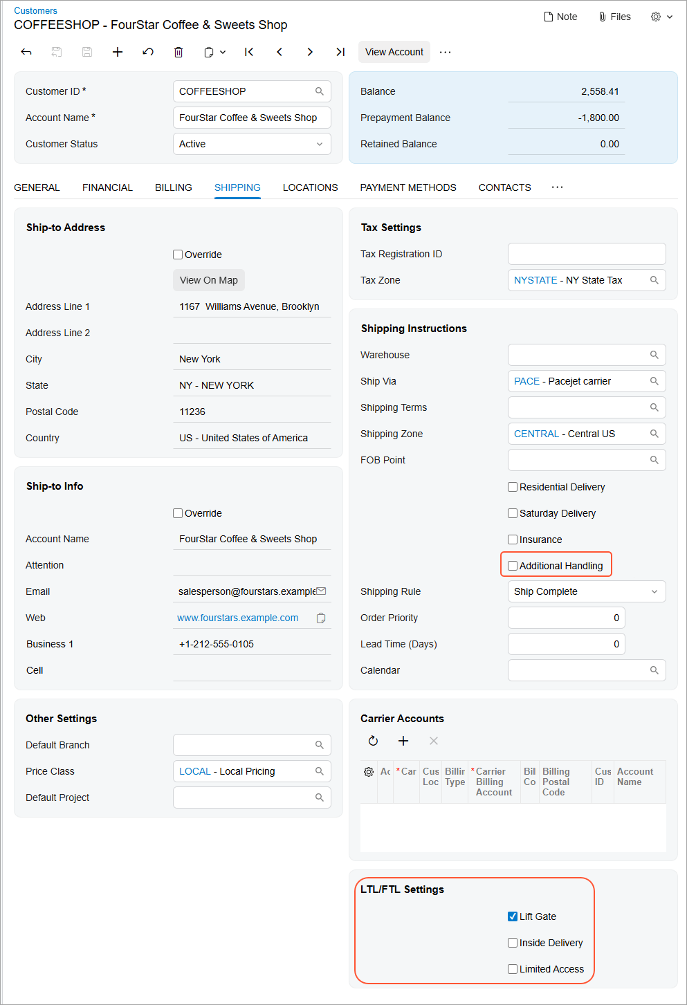Check Residential Delivery
687x1005 pixels.
coord(513,487)
